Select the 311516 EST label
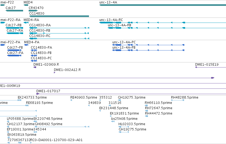 point(115,103)
